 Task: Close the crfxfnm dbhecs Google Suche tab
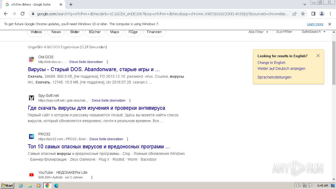coord(61,4)
